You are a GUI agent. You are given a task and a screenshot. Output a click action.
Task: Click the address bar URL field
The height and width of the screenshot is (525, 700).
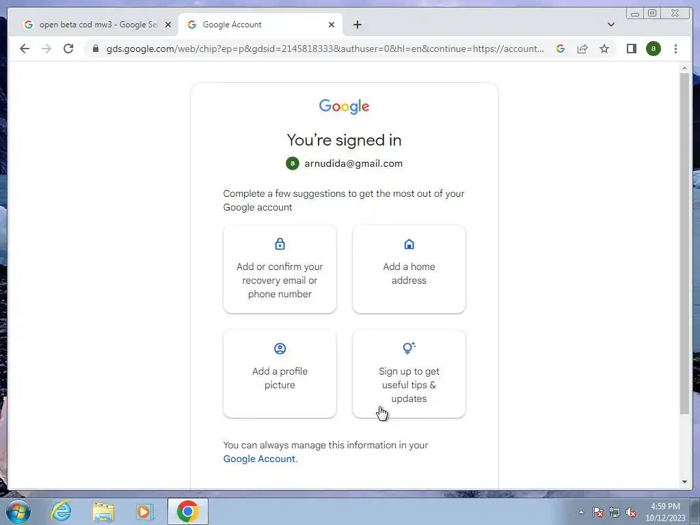[325, 49]
